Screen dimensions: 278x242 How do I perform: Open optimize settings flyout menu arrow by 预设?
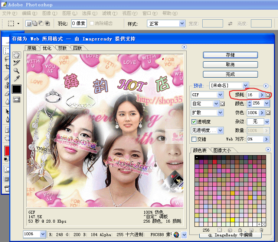[266, 86]
